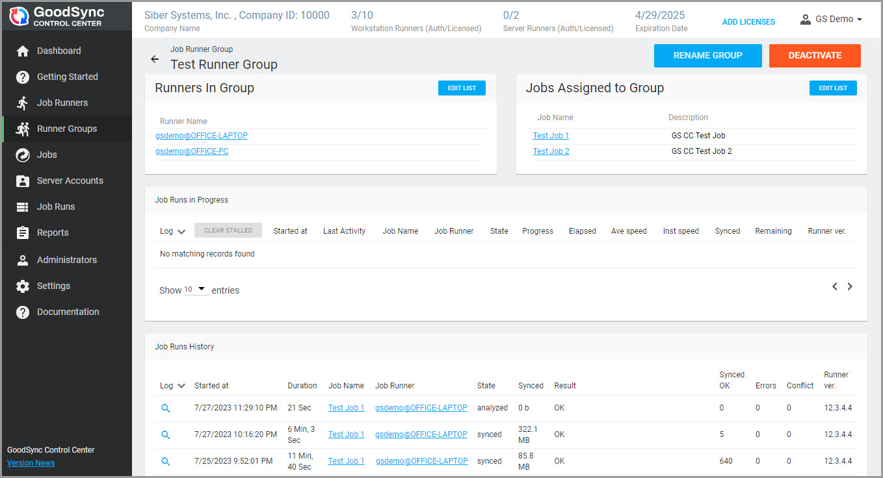Viewport: 883px width, 478px height.
Task: Go to previous page of Job Runs in Progress
Action: 835,286
